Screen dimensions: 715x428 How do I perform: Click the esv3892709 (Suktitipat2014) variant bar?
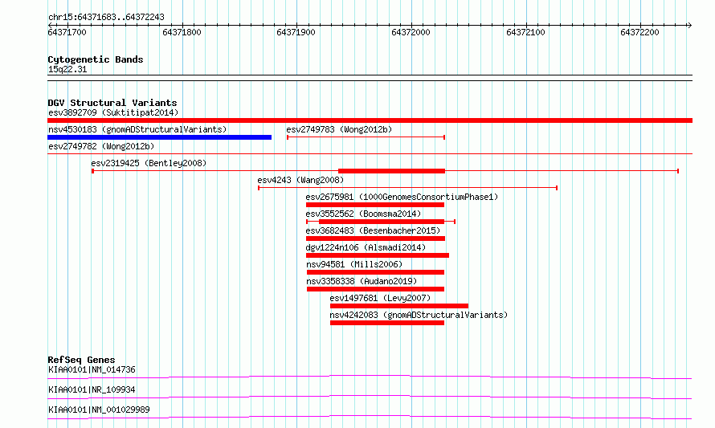pyautogui.click(x=370, y=120)
